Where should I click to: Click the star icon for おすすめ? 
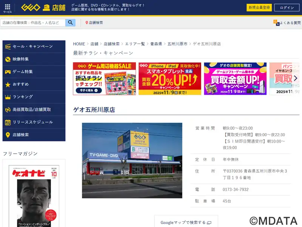click(x=8, y=84)
